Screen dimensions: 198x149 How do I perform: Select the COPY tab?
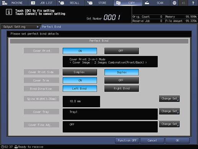pos(128,3)
